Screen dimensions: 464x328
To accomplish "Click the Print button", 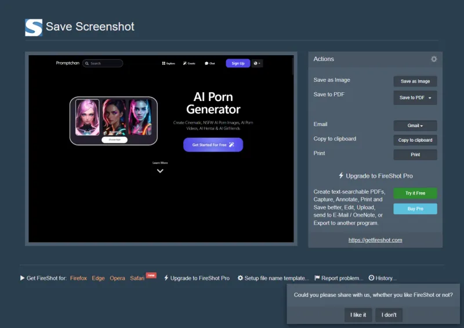I will pyautogui.click(x=415, y=154).
